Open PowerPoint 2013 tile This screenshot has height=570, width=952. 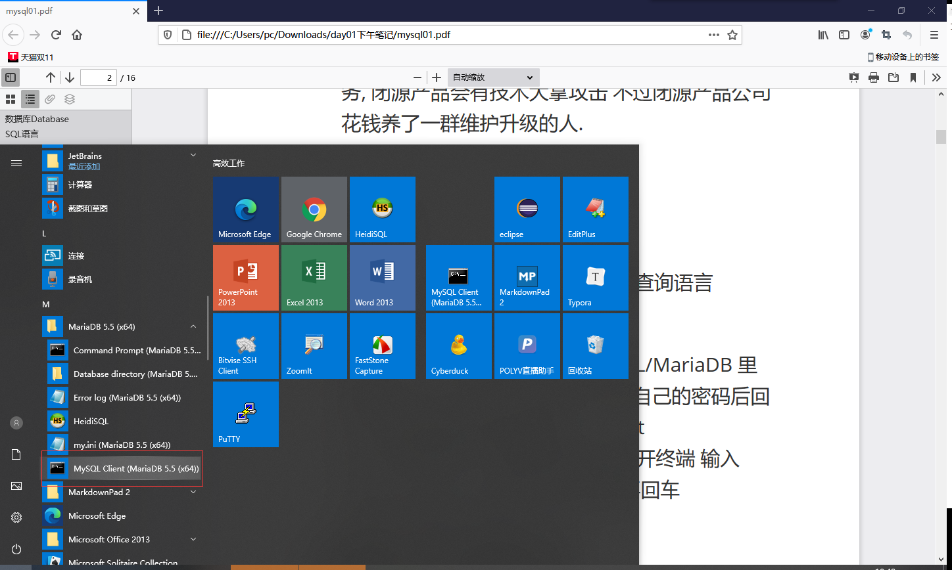point(246,278)
